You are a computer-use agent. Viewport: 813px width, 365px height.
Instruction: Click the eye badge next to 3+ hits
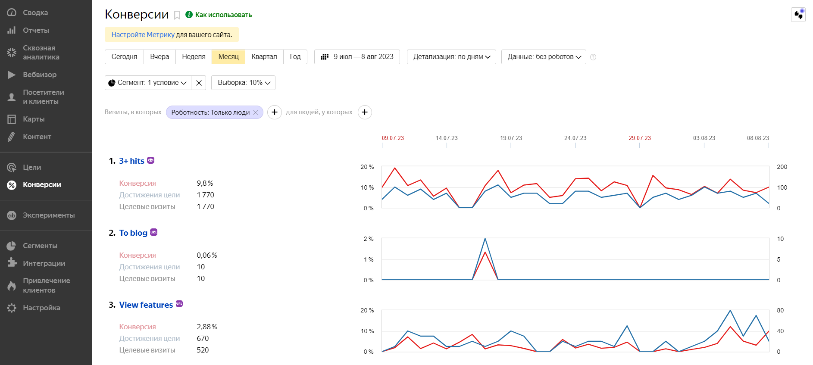tap(150, 160)
